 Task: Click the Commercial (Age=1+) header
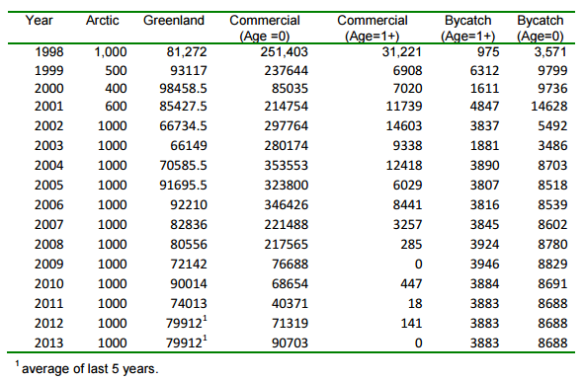[373, 29]
